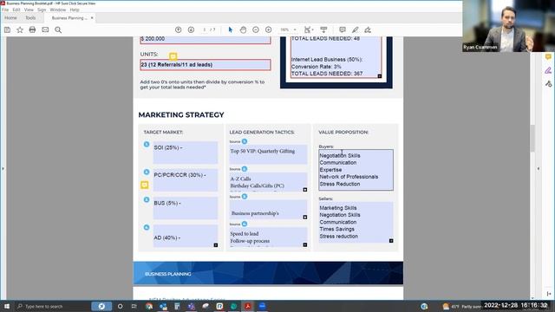Open Comment tool in right pane

pyautogui.click(x=548, y=57)
